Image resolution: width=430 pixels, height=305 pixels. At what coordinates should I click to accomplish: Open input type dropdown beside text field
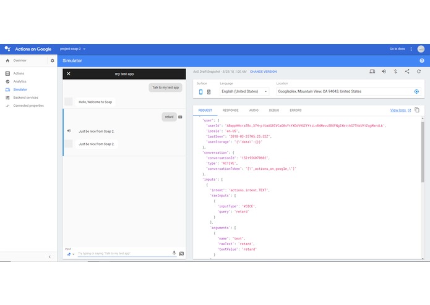tap(71, 254)
